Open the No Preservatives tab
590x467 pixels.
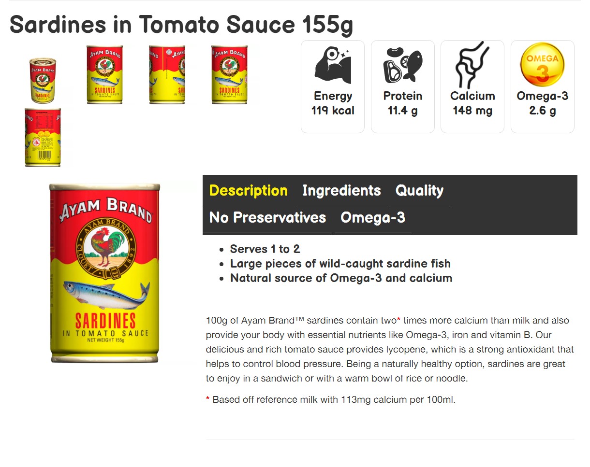click(267, 218)
